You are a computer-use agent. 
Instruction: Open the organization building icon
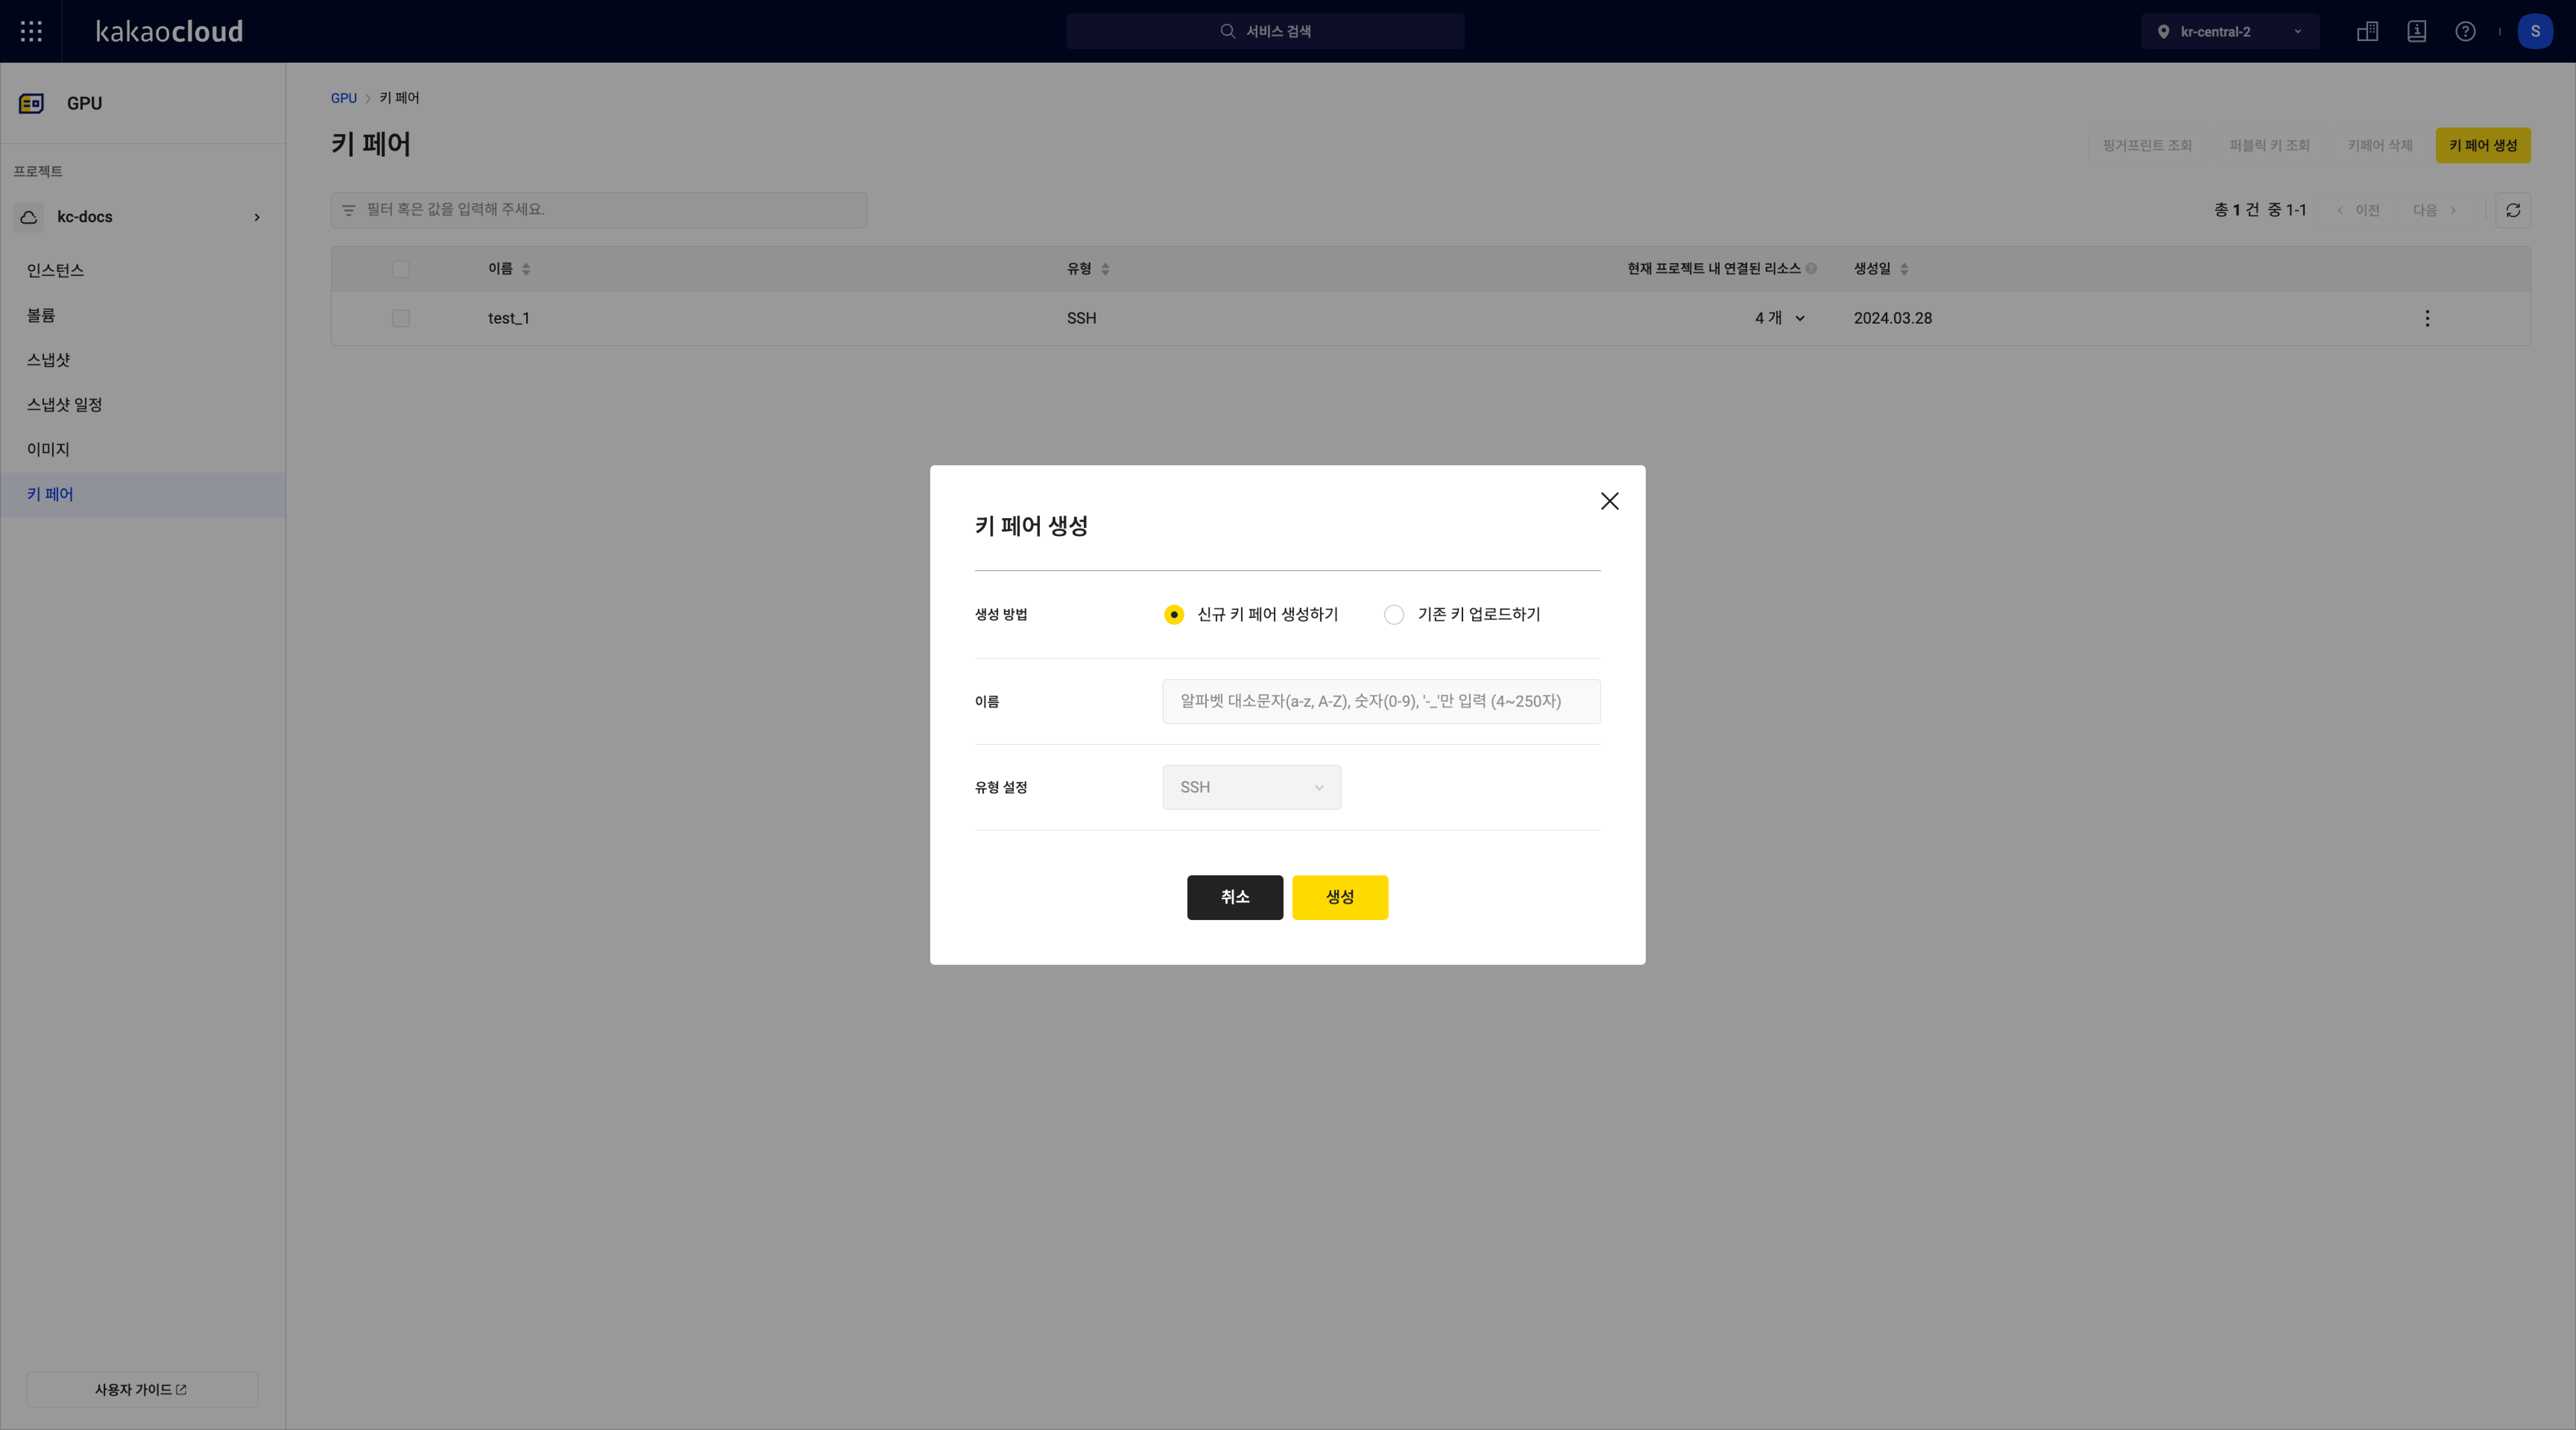(2367, 31)
